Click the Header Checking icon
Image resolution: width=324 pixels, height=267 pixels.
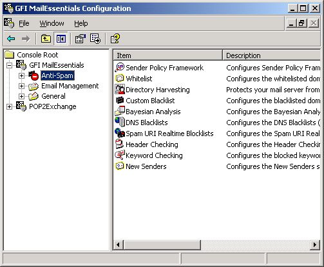point(120,144)
